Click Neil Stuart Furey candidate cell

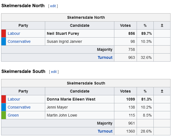point(80,33)
